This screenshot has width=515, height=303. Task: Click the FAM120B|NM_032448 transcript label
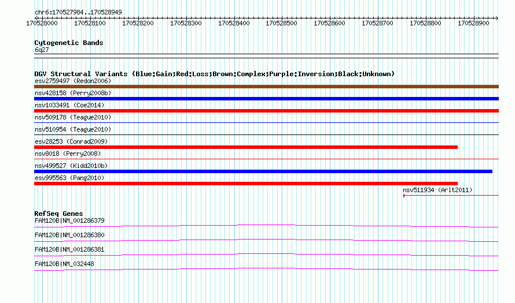click(x=64, y=264)
